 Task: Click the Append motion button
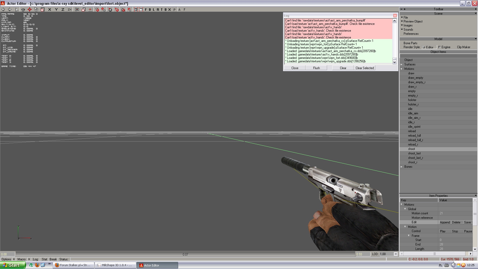(445, 222)
